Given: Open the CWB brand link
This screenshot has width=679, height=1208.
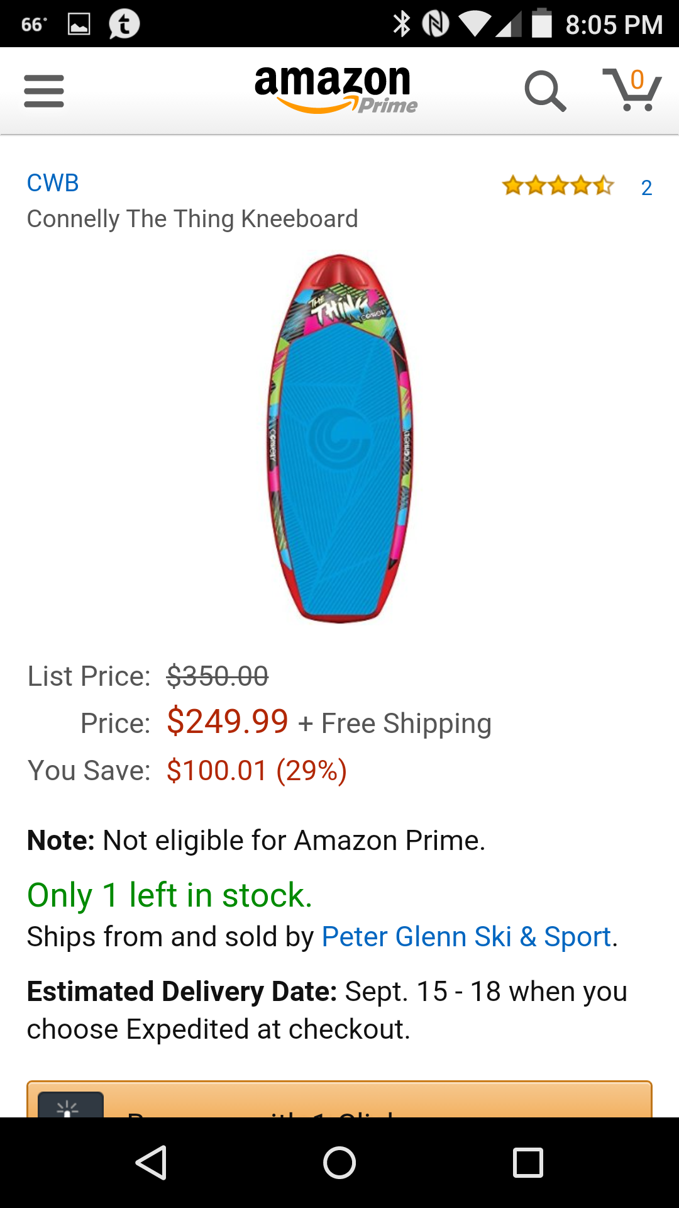Looking at the screenshot, I should [x=53, y=183].
